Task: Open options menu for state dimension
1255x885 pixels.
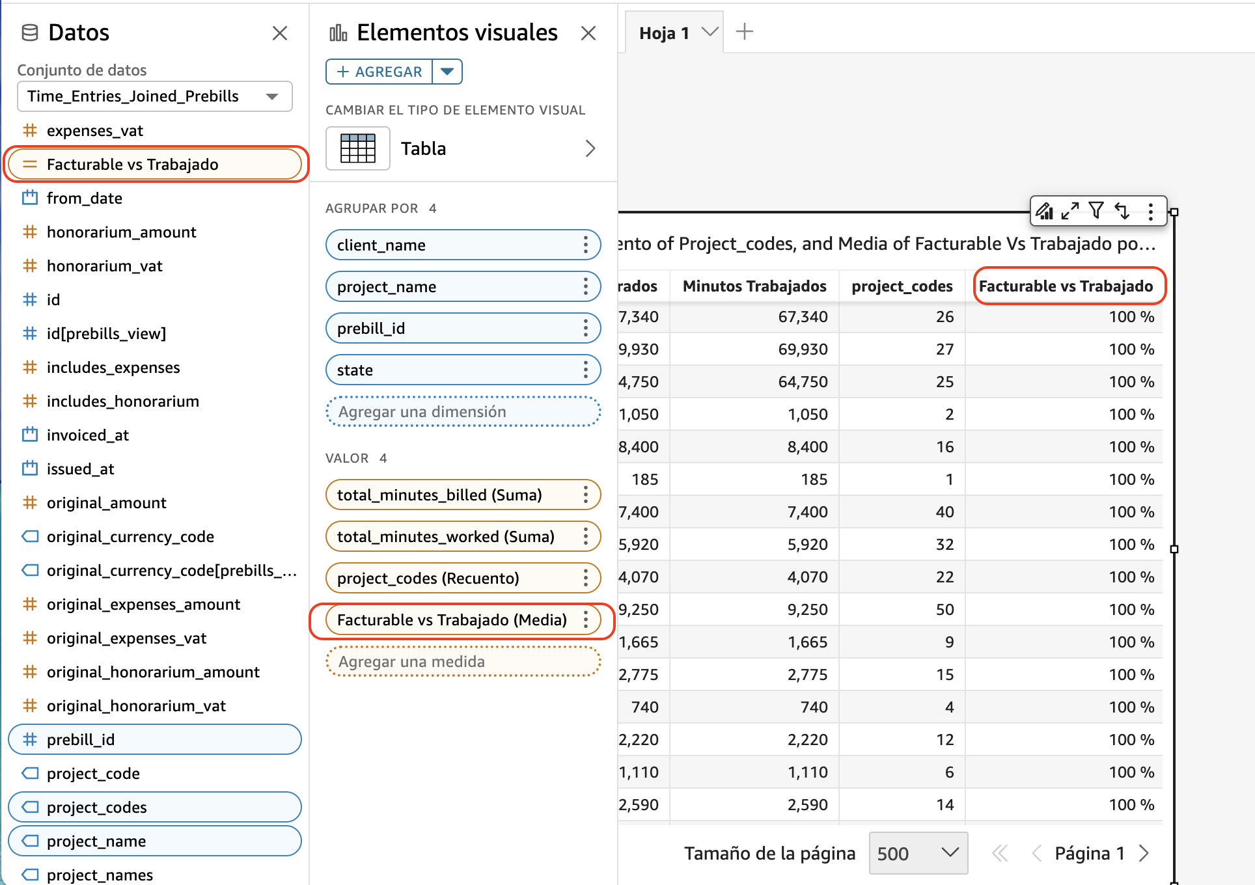Action: 586,370
